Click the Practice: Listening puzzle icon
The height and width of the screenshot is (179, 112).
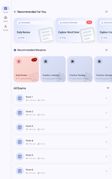tap(46, 61)
